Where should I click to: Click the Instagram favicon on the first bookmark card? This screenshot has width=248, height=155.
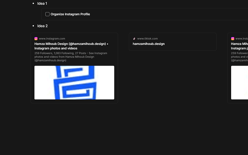[36, 39]
